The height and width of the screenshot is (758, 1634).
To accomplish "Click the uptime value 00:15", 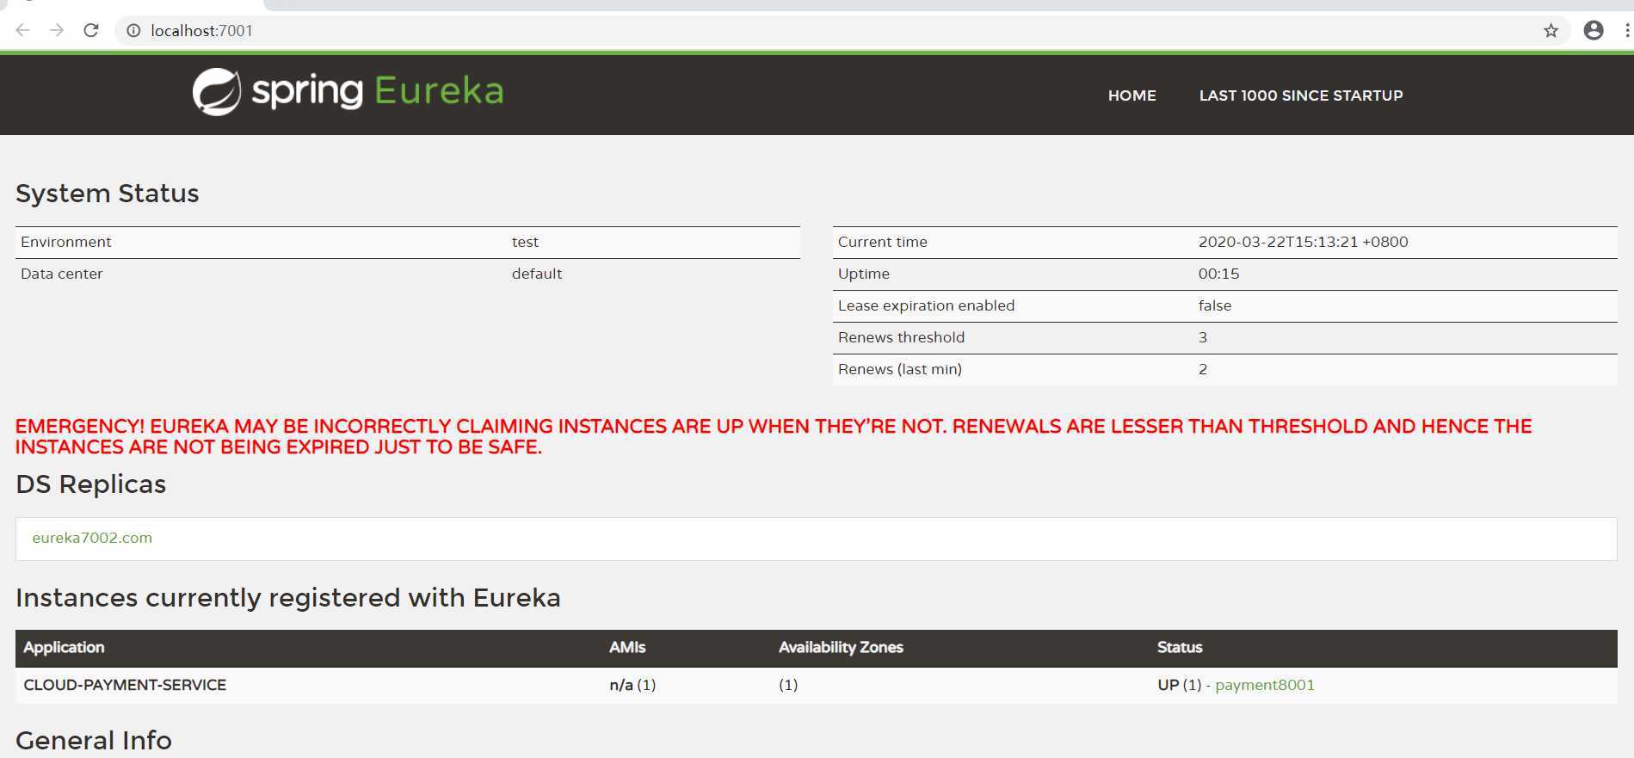I will (x=1218, y=274).
